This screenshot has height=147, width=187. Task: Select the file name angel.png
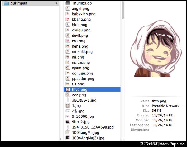(80, 9)
